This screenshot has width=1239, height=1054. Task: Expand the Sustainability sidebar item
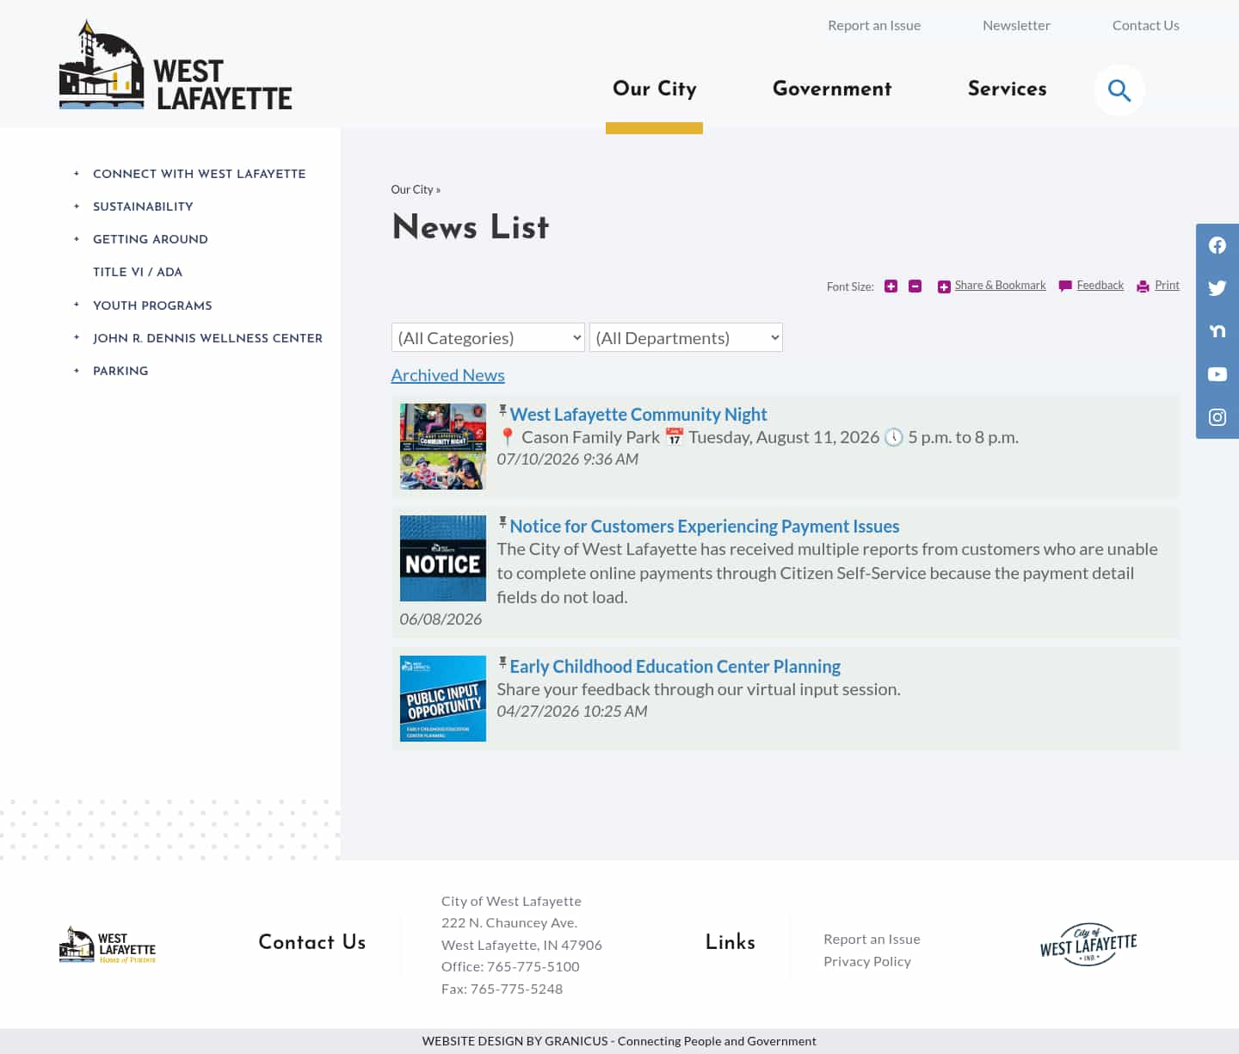tap(77, 206)
